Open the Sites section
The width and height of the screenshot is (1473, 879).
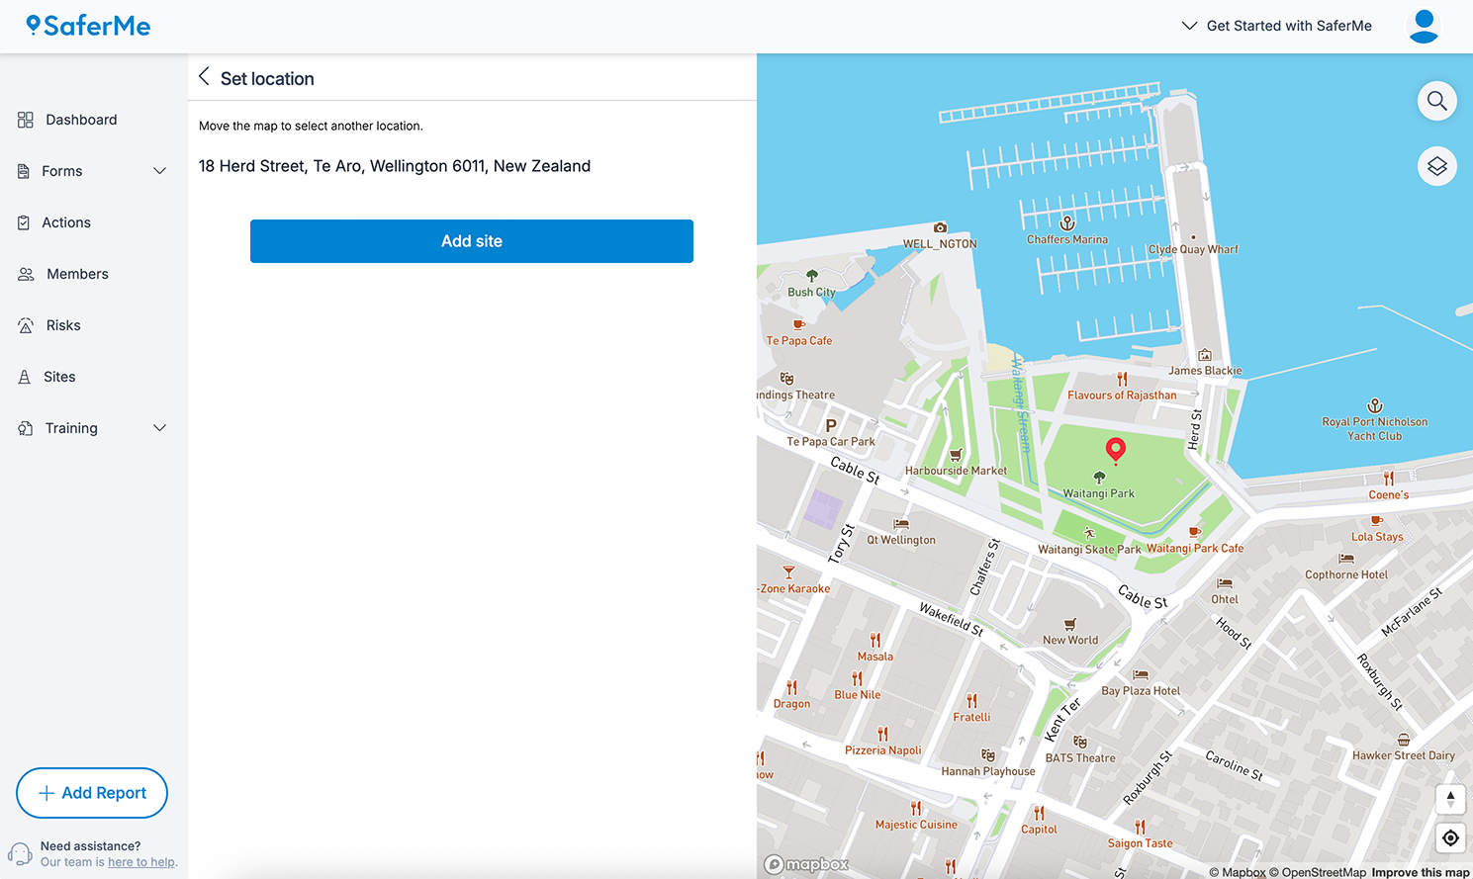tap(59, 377)
